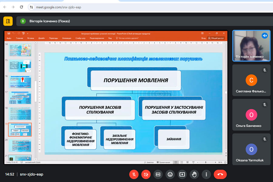Open the Анимация ribbon tab
Screen dimensions: 273x182
(67, 38)
